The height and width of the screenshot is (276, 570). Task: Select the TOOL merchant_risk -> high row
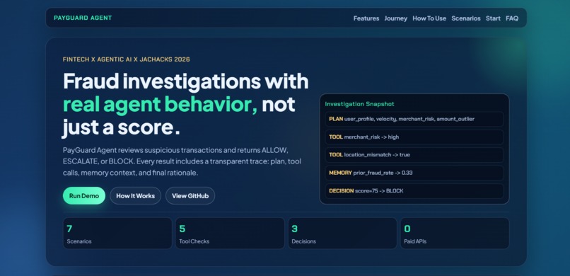[x=414, y=137]
